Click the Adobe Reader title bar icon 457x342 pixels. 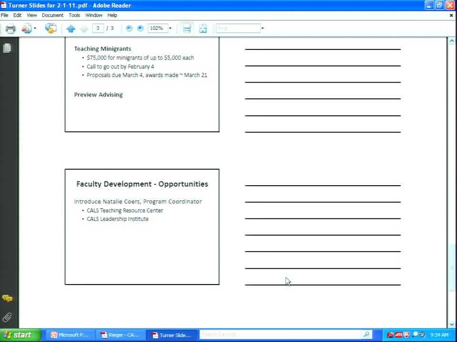tap(3, 5)
